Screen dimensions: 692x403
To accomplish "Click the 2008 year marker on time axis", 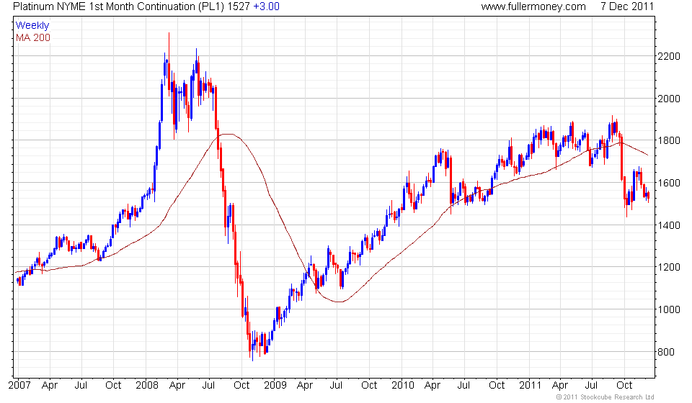I will 147,385.
